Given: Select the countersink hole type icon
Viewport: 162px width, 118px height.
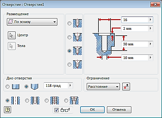Looking at the screenshot, I should (77, 65).
